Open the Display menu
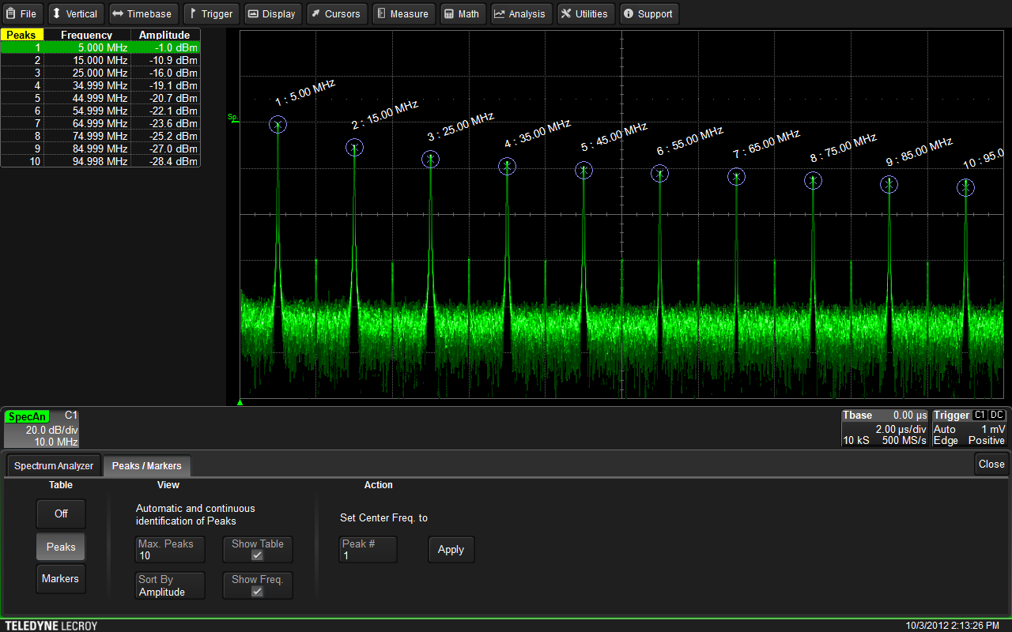The height and width of the screenshot is (632, 1012). point(271,13)
